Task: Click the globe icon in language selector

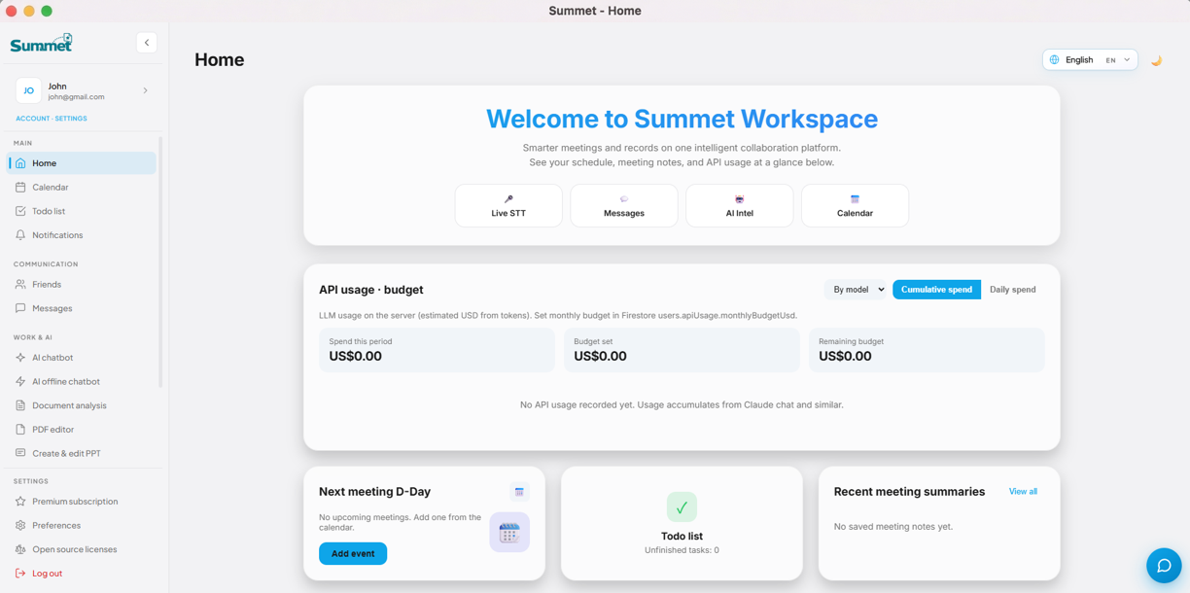Action: (x=1055, y=60)
